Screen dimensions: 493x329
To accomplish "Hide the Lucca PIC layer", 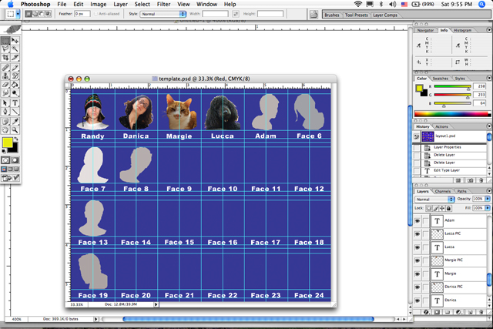I will pos(418,234).
